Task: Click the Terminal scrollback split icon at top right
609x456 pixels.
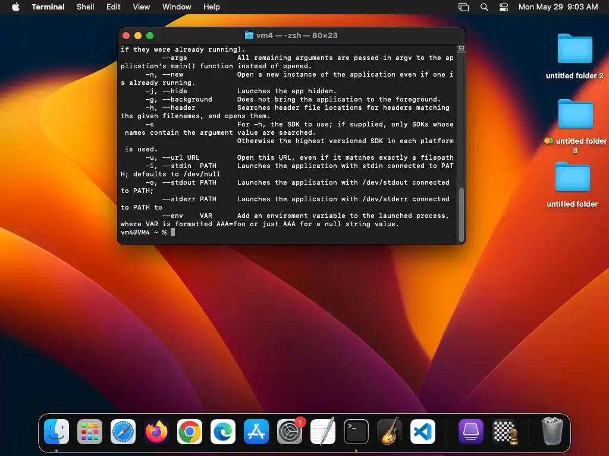Action: (x=462, y=49)
